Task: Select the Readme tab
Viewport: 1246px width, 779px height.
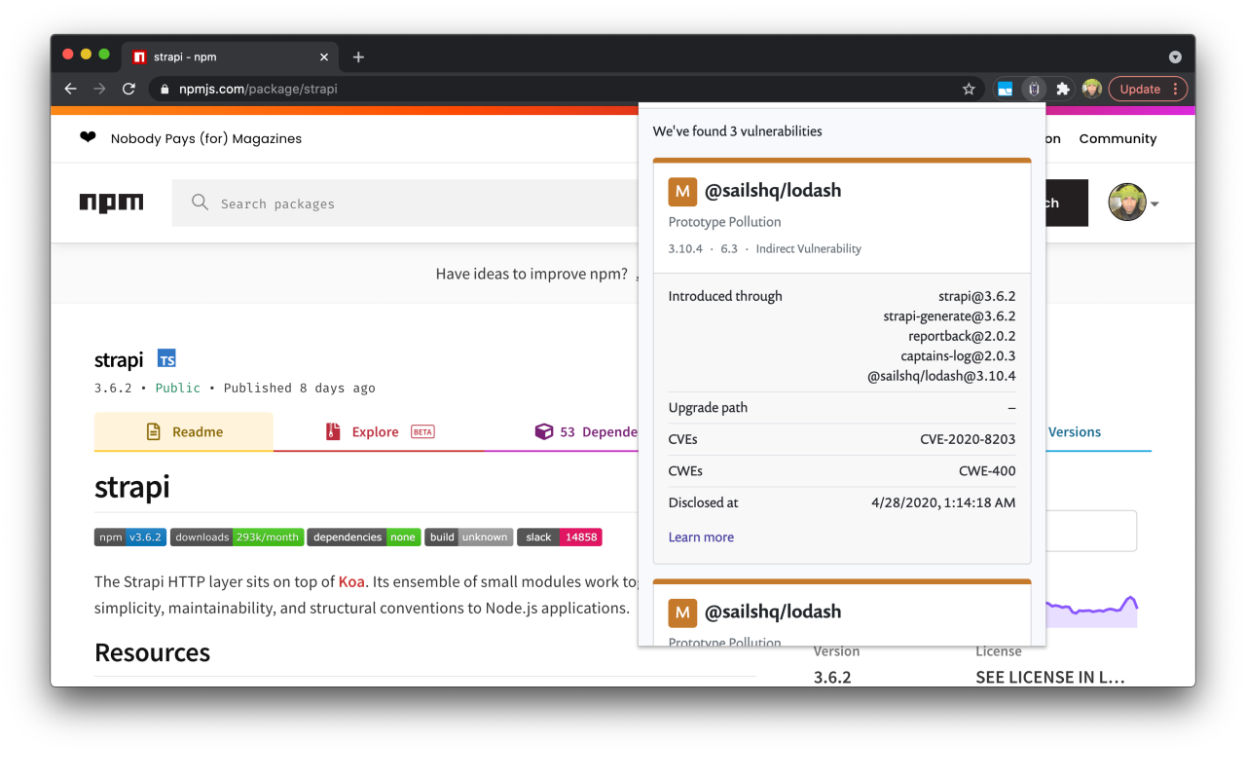Action: pyautogui.click(x=184, y=431)
